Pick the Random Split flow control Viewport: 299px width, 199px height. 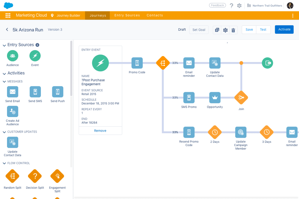pos(12,176)
